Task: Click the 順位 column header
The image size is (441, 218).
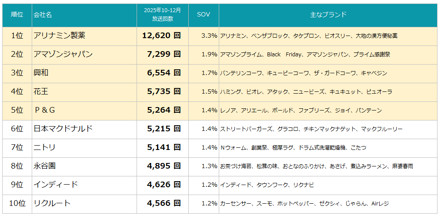Action: point(17,15)
